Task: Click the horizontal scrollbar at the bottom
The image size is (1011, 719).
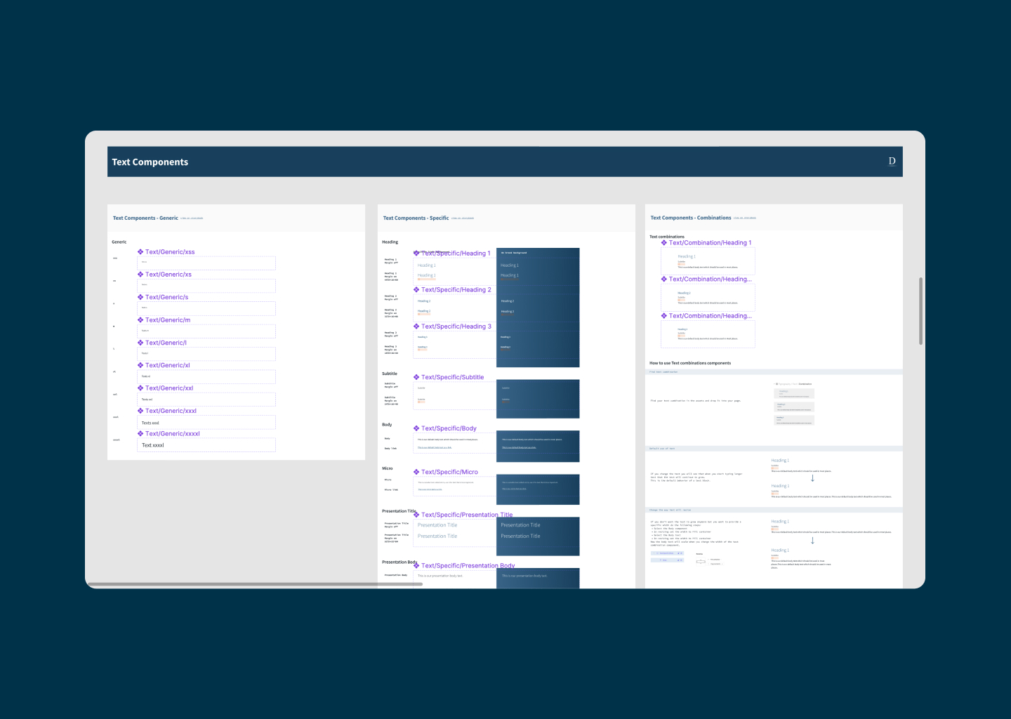Action: [x=254, y=584]
